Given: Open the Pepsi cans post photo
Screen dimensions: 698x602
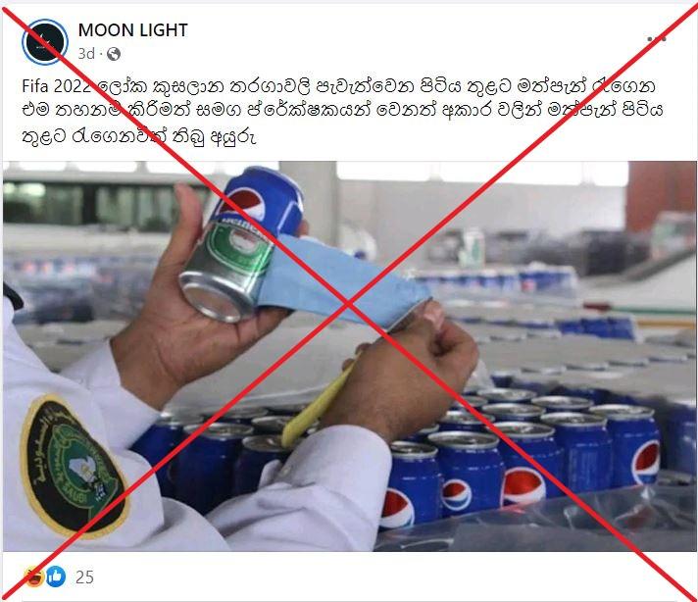Looking at the screenshot, I should [x=349, y=356].
